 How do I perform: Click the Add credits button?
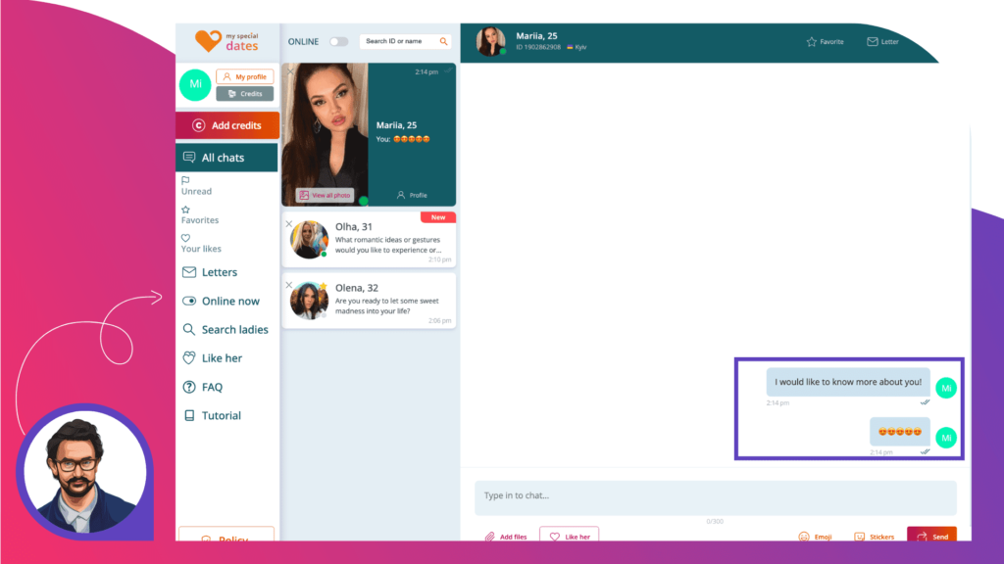coord(227,125)
